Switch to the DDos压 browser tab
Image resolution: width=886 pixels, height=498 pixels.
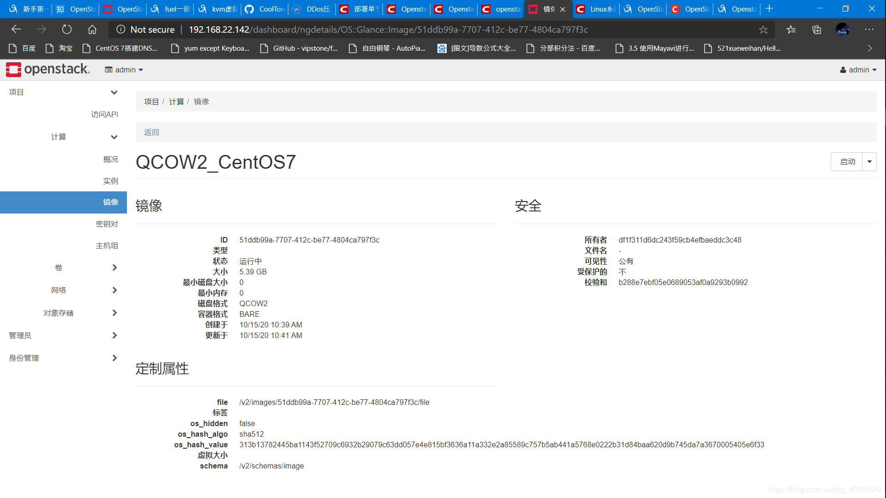(x=311, y=9)
